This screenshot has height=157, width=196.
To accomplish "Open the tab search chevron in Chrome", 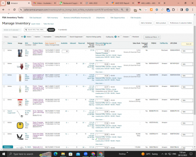I will coord(3,3).
